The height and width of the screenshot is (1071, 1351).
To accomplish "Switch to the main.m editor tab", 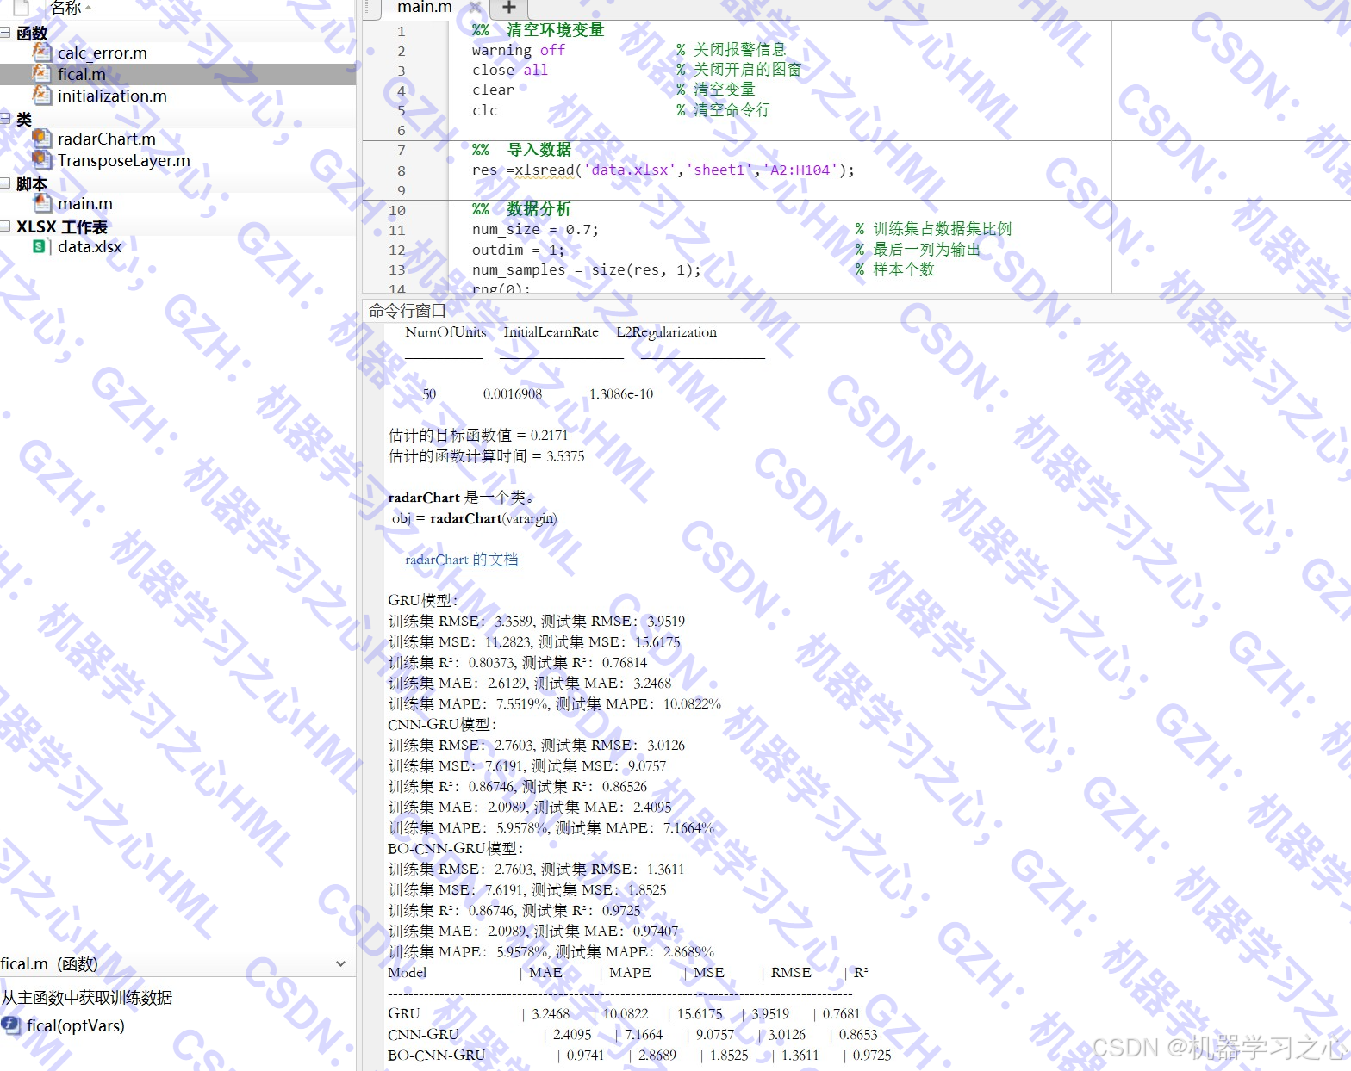I will click(x=424, y=8).
